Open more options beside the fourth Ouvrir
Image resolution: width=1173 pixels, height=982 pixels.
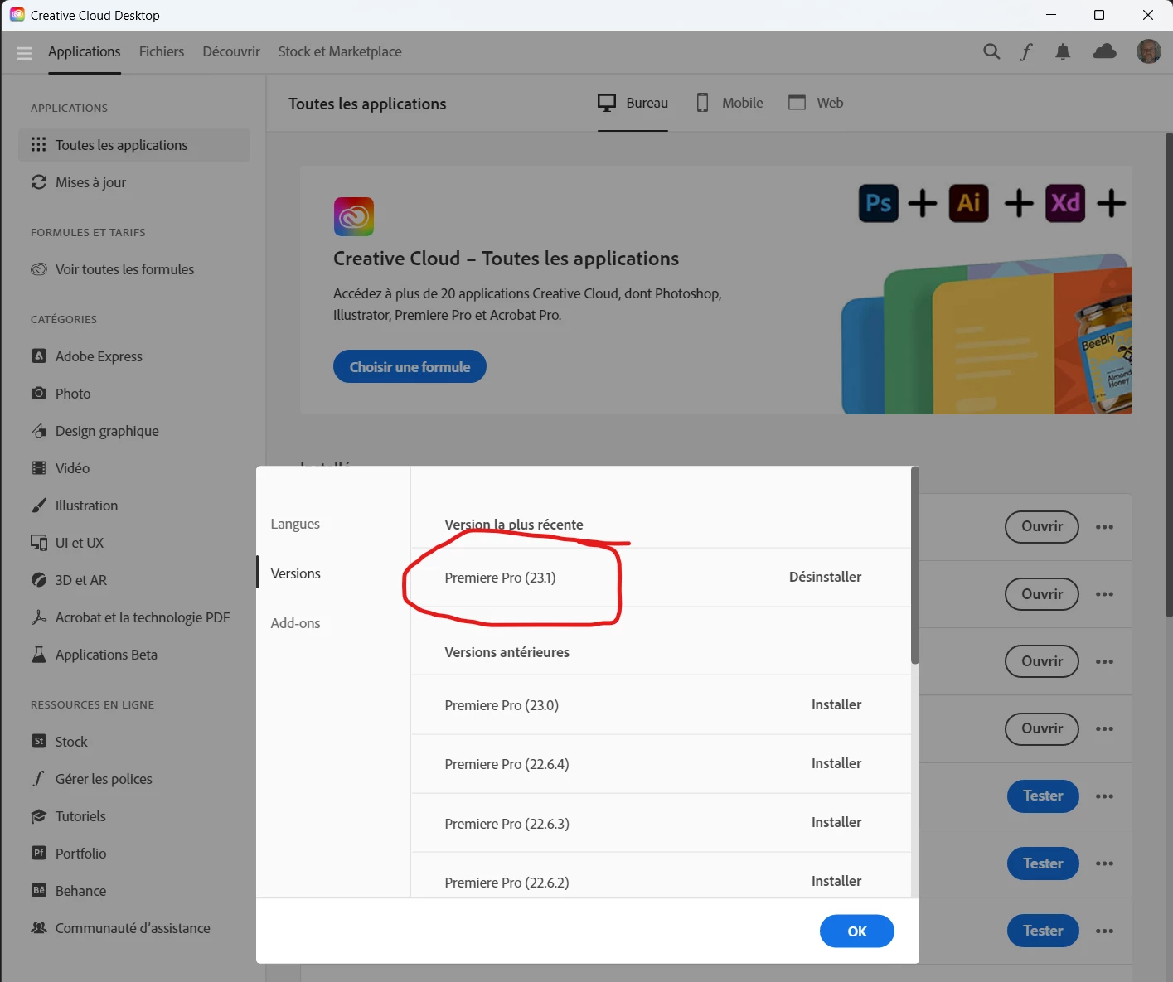click(x=1104, y=729)
